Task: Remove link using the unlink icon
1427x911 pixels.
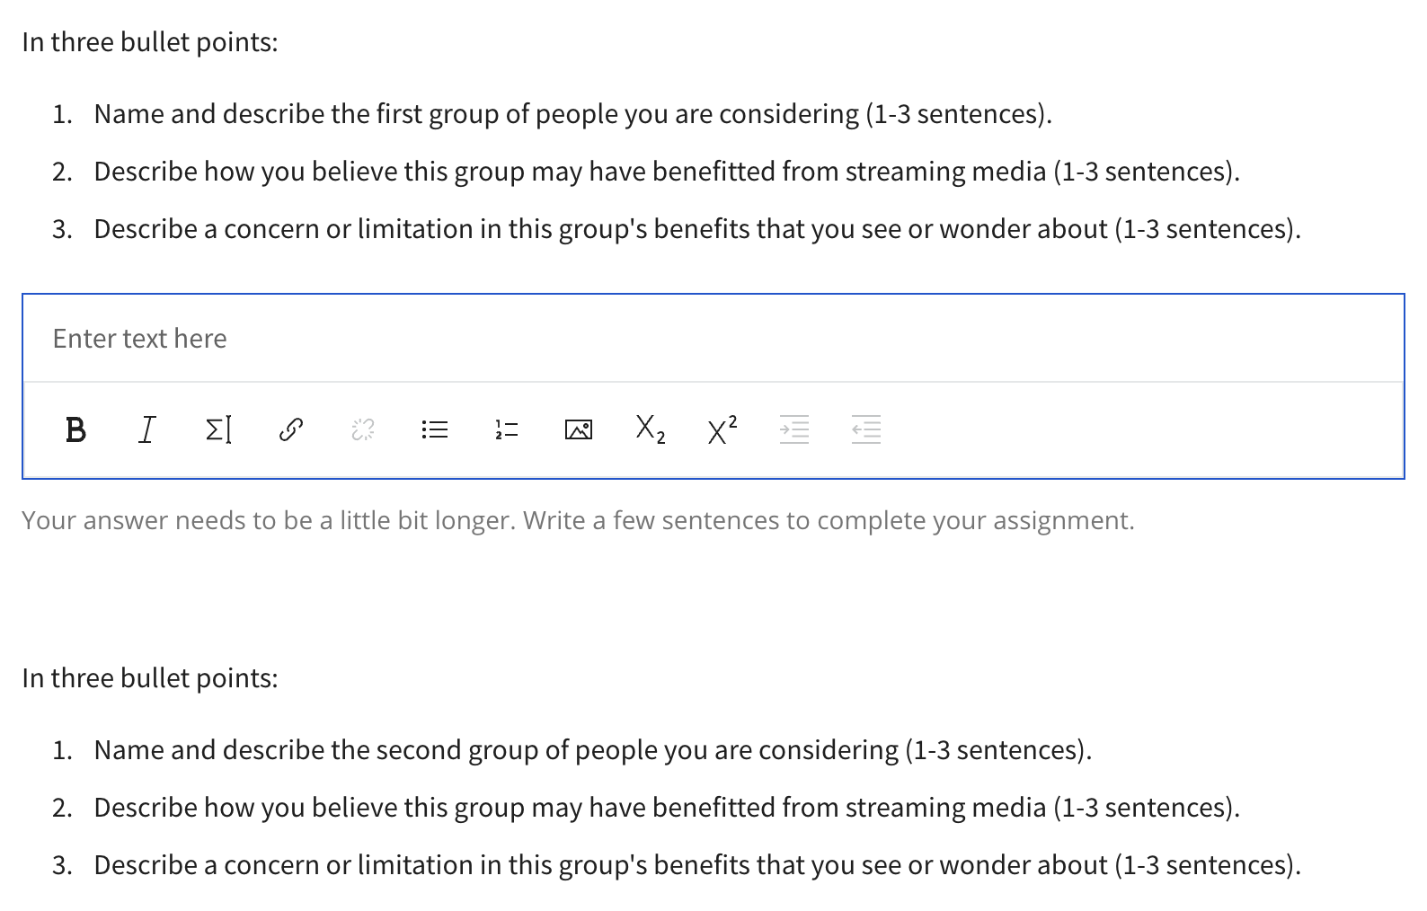Action: click(x=362, y=430)
